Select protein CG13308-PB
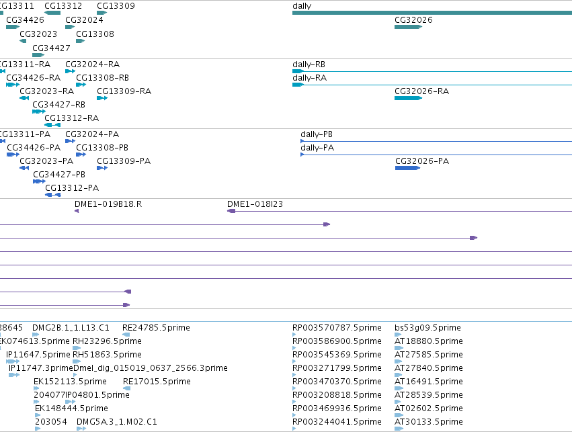Viewport: 572px width, 432px height. [81, 155]
